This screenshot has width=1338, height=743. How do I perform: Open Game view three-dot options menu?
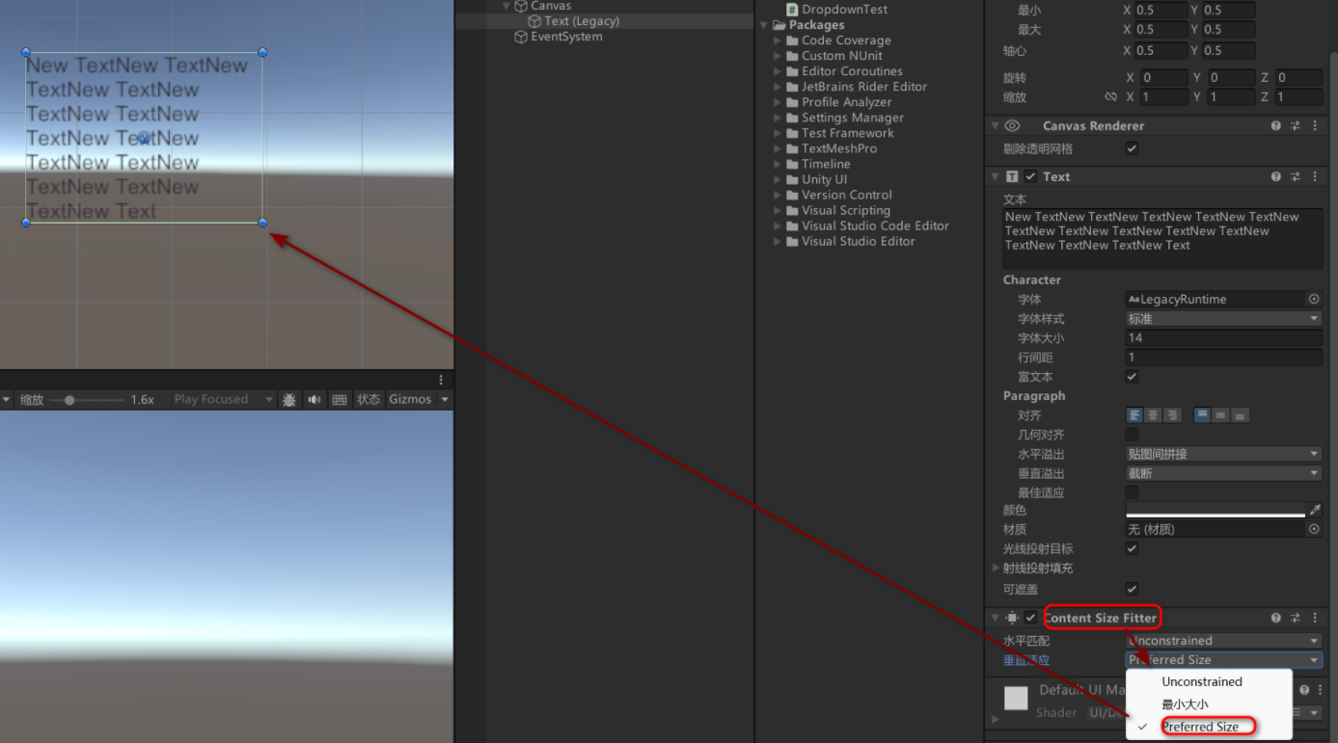(441, 380)
